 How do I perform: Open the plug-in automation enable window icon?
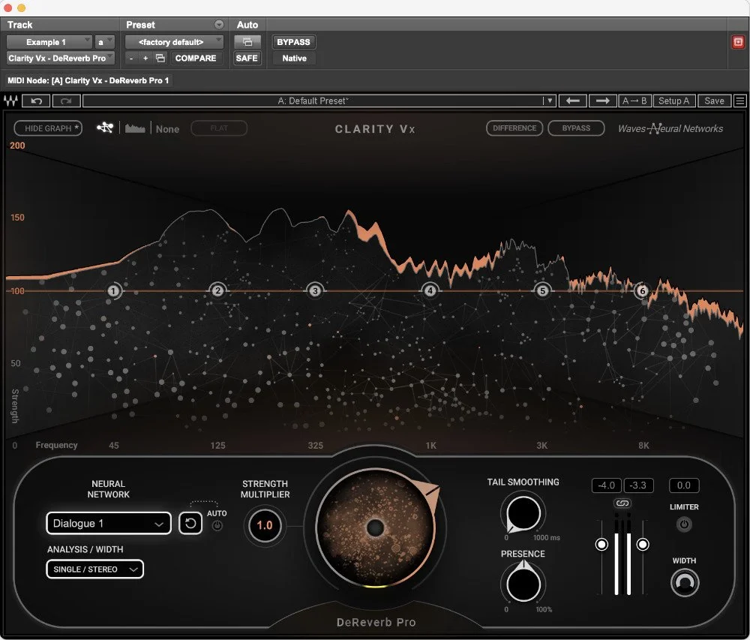pyautogui.click(x=247, y=42)
